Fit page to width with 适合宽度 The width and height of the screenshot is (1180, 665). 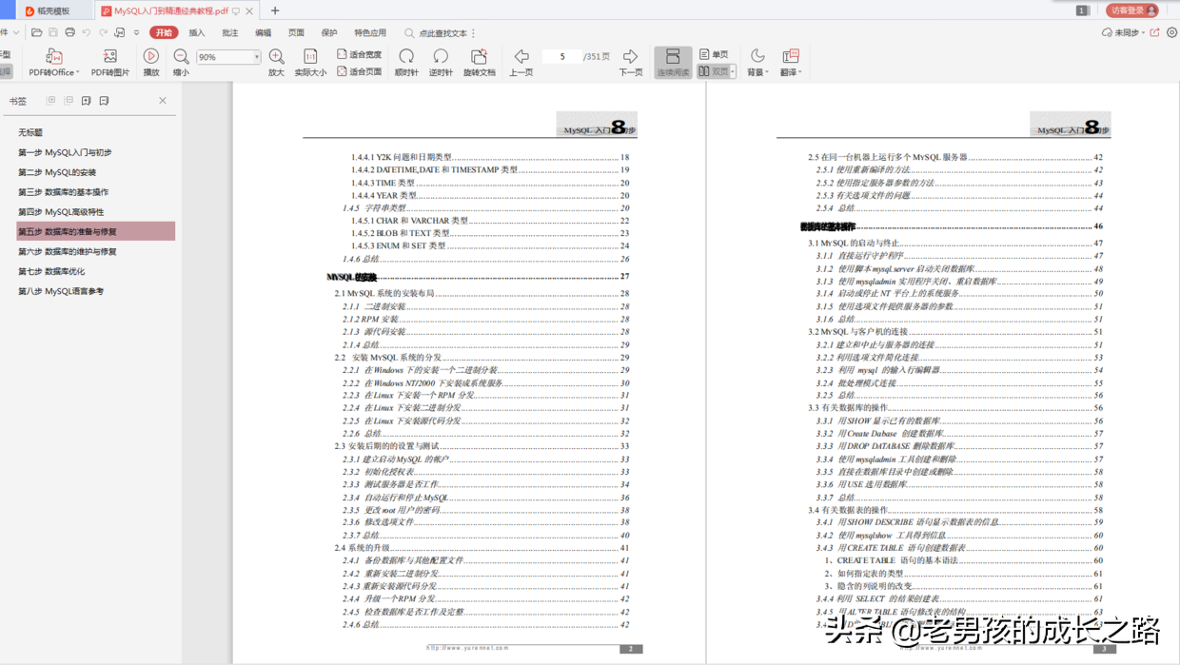point(359,55)
